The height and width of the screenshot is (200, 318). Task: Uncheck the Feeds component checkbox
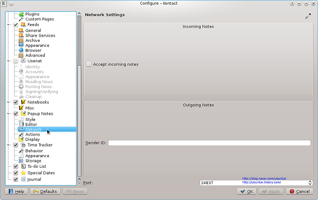coord(15,25)
